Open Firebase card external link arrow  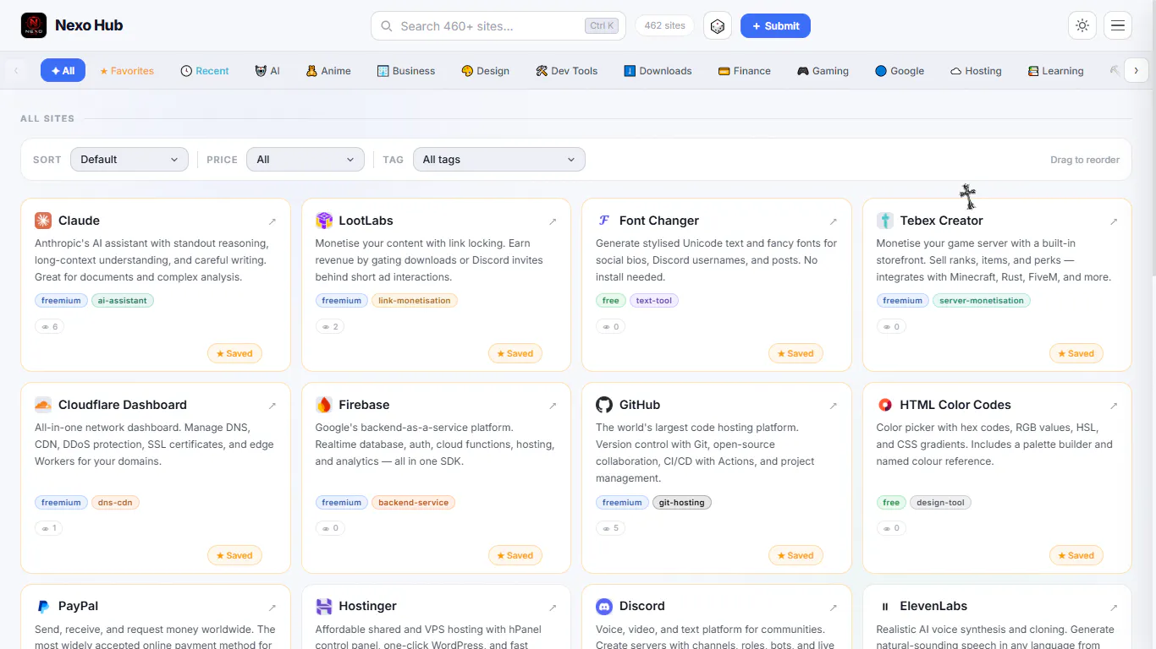(x=553, y=406)
